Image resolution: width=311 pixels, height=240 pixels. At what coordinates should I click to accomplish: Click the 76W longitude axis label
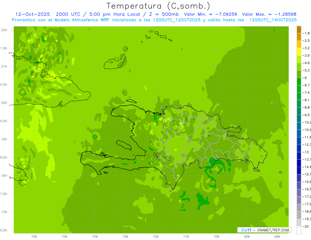coord(34,237)
